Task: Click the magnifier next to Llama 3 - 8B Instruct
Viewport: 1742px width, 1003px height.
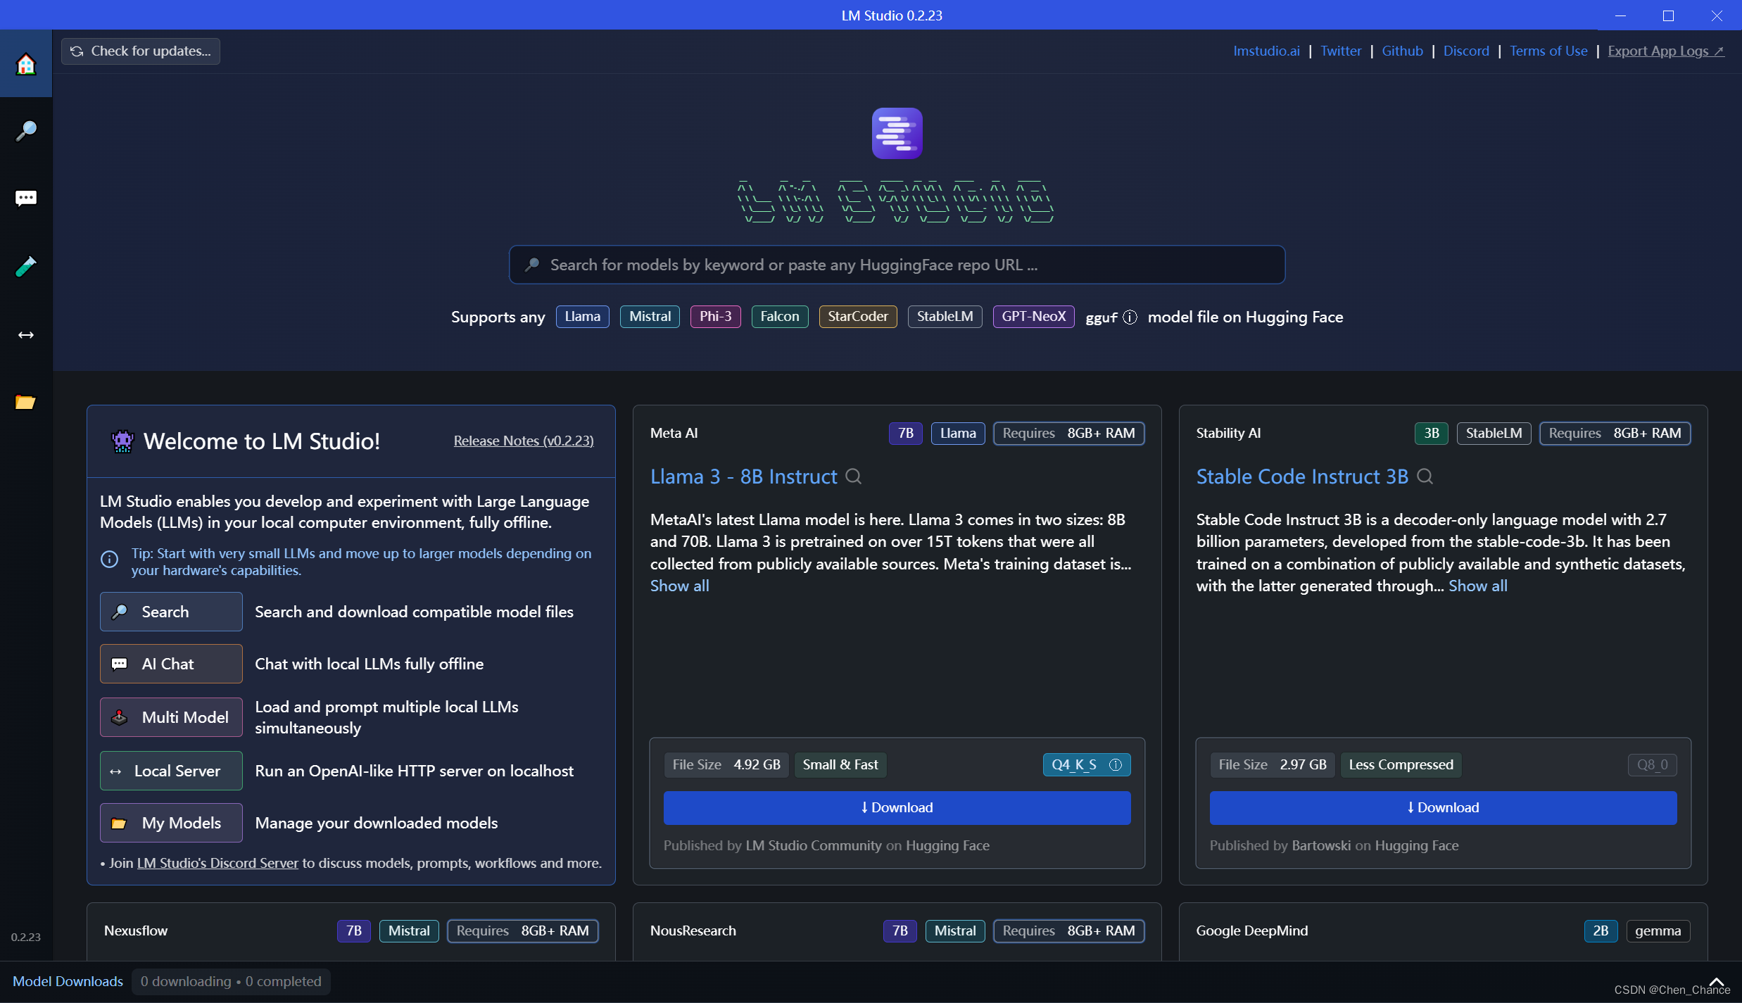Action: click(x=854, y=477)
